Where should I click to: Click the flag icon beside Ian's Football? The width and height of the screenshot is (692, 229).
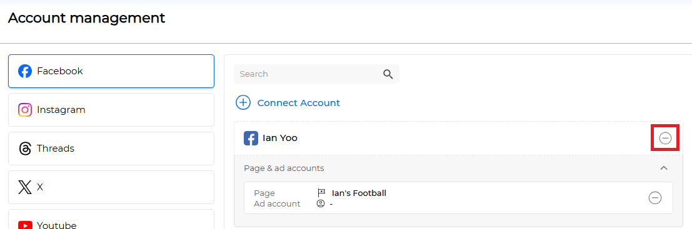point(321,193)
